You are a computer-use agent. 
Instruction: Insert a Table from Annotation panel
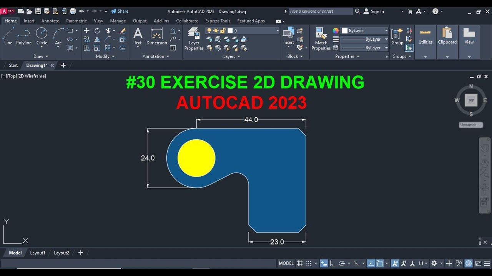click(x=173, y=48)
